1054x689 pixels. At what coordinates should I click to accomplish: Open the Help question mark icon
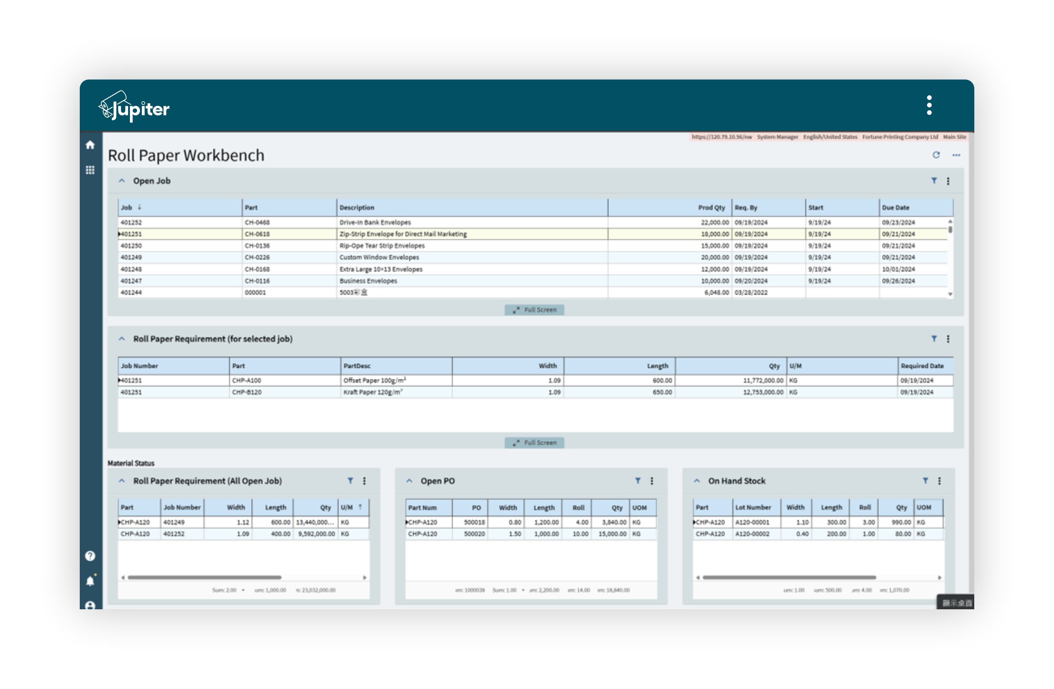coord(90,556)
